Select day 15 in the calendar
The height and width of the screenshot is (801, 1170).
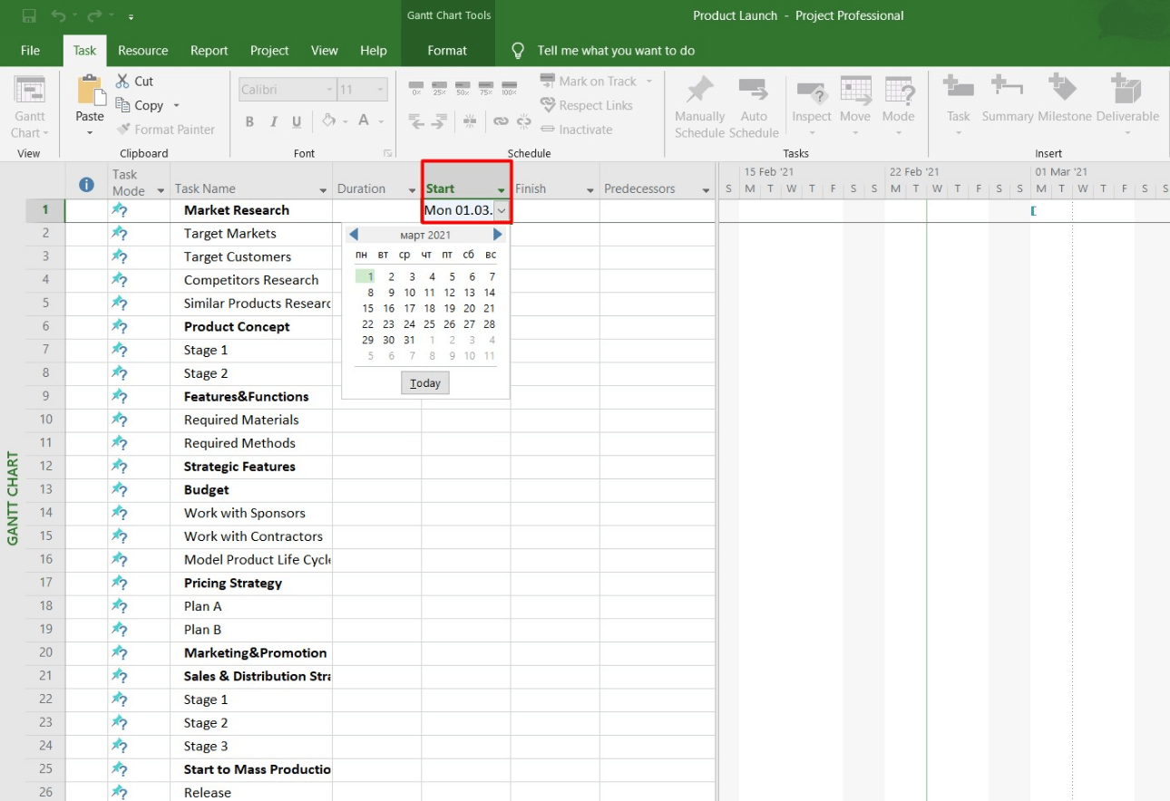(x=367, y=308)
